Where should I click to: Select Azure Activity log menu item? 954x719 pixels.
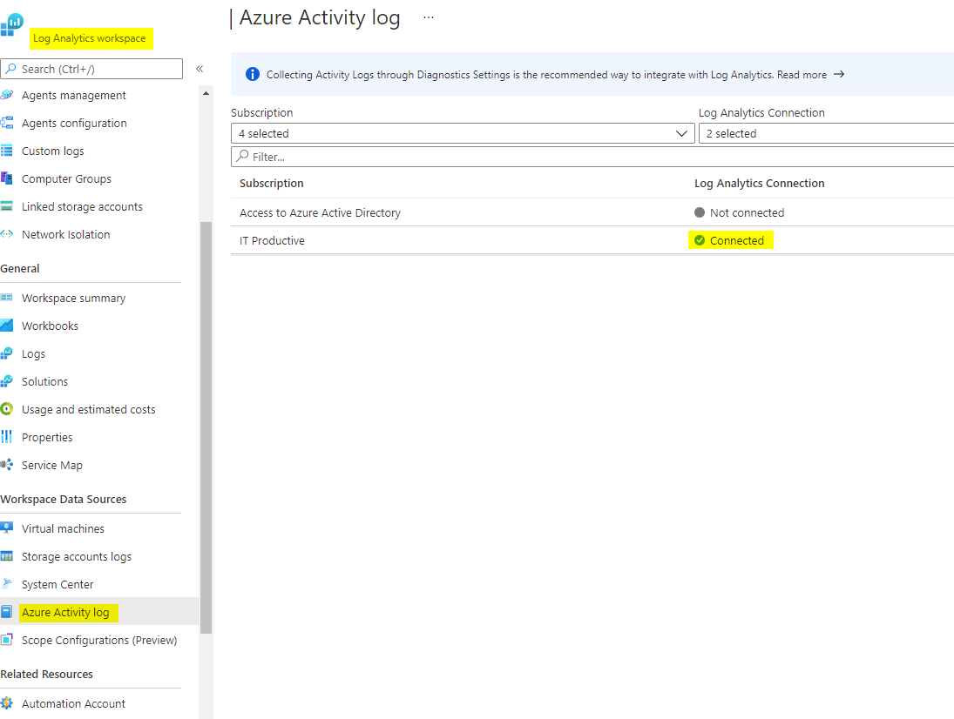[x=68, y=612]
